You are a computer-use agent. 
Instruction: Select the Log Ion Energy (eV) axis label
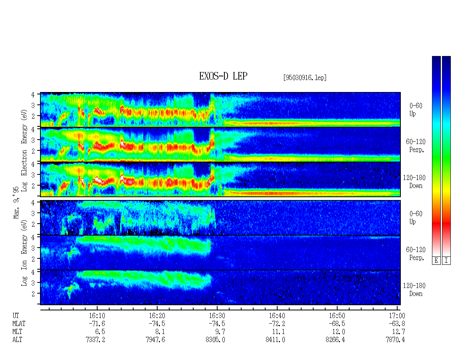pos(24,253)
